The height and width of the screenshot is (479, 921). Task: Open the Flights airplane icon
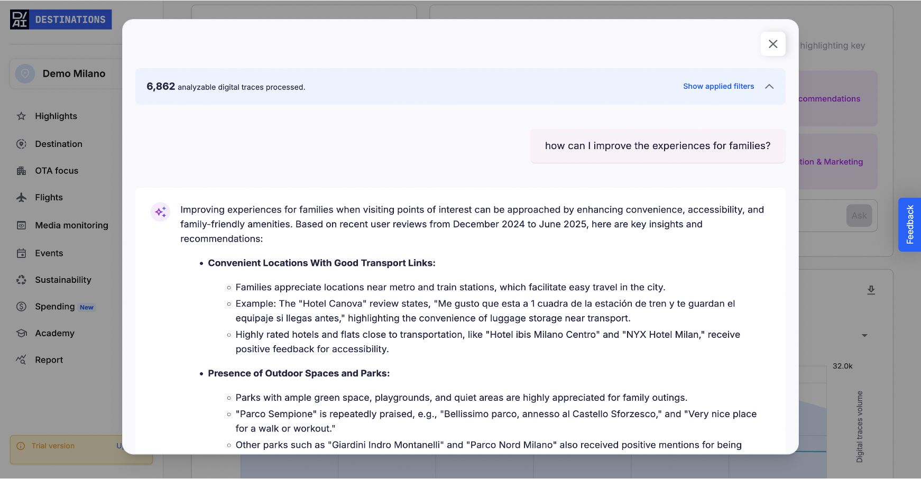21,197
